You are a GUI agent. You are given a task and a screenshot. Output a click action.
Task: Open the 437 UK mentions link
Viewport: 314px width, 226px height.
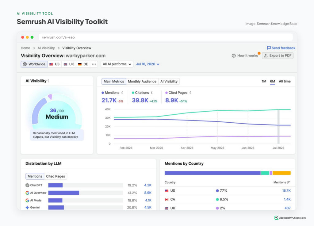(288, 208)
